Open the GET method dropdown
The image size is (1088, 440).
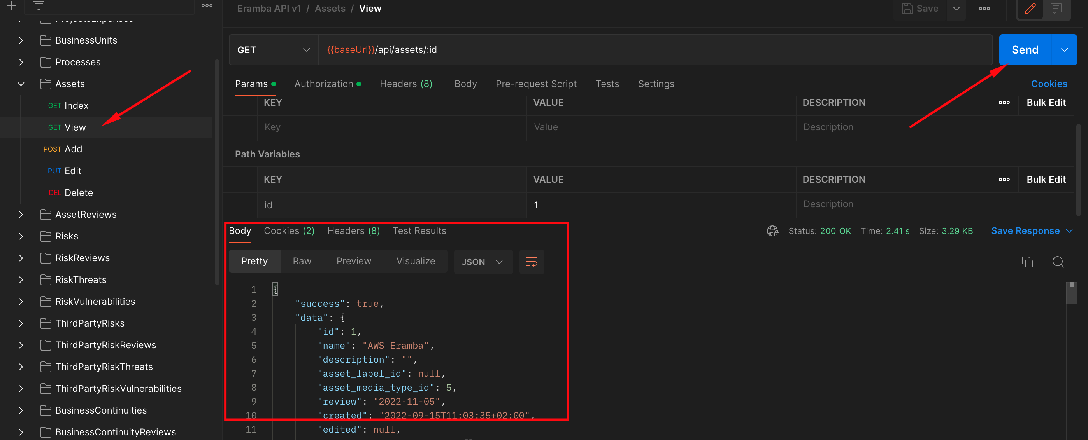[273, 50]
